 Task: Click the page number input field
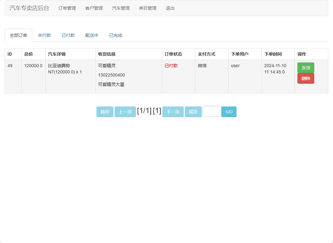[212, 112]
